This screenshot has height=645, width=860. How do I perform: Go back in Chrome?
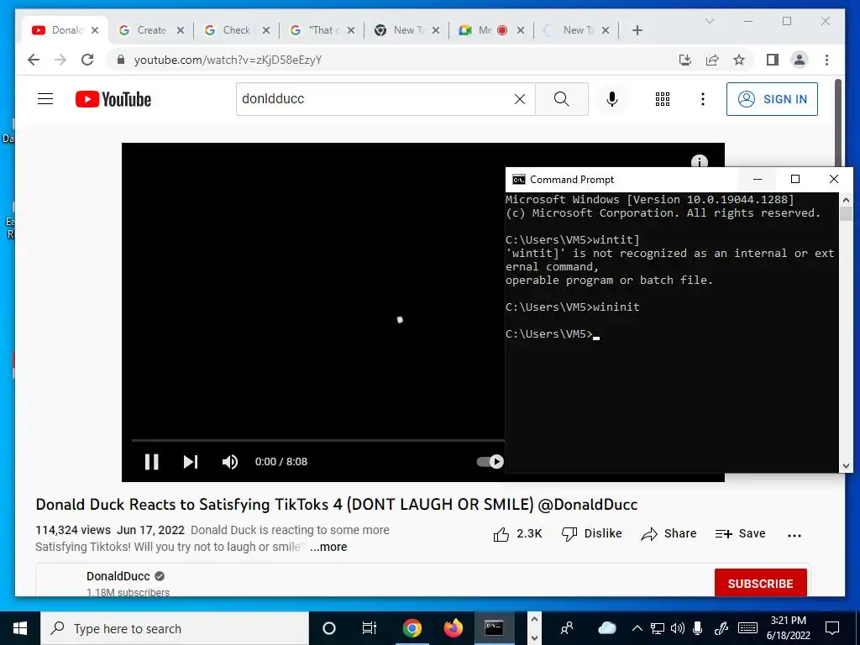click(x=34, y=60)
